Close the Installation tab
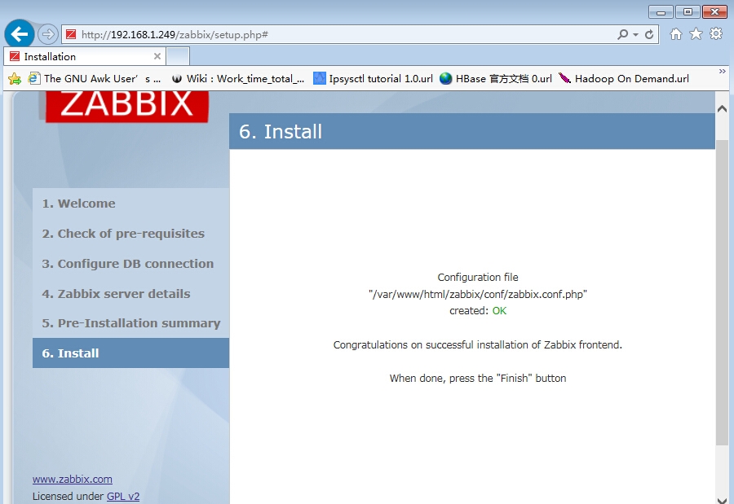The height and width of the screenshot is (504, 734). point(157,56)
